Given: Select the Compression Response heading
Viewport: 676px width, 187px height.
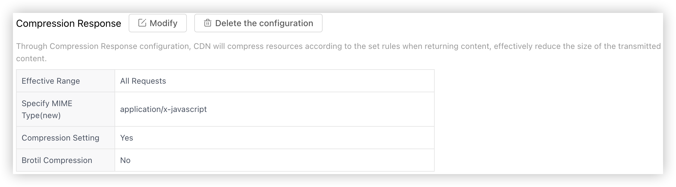Looking at the screenshot, I should click(69, 23).
